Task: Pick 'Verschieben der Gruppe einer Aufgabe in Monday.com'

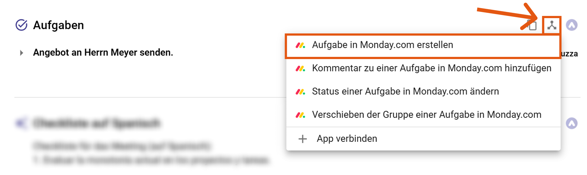Action: [426, 115]
